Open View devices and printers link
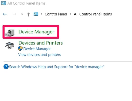The image size is (132, 101). click(x=39, y=55)
